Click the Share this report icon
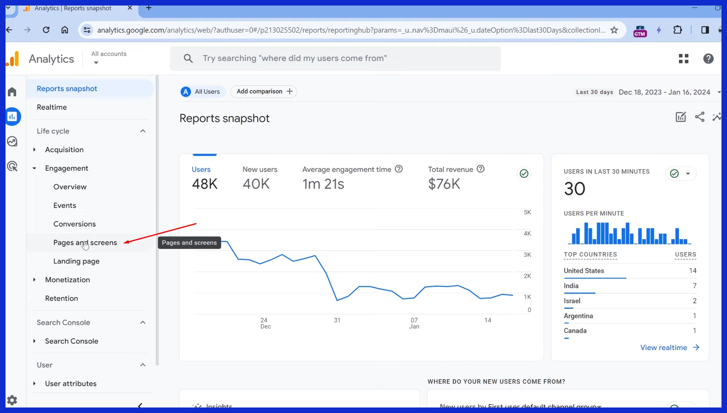This screenshot has width=727, height=413. (700, 117)
